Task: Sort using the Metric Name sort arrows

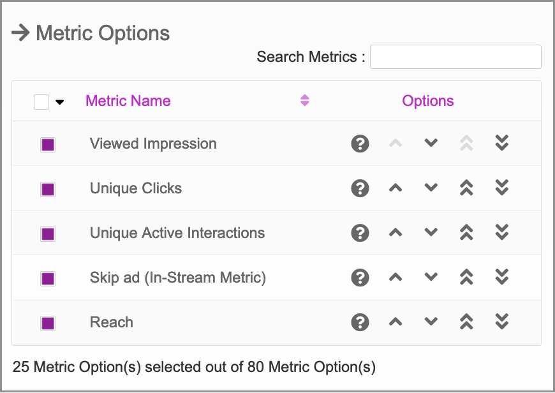Action: tap(305, 101)
